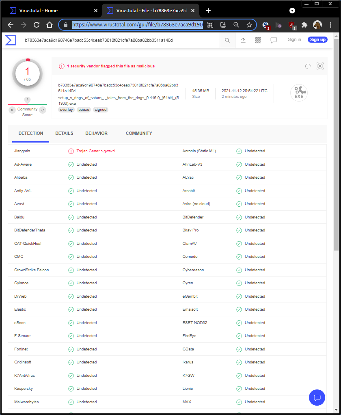The image size is (341, 415).
Task: Open the uBlock Origin extension icon
Action: (x=292, y=26)
